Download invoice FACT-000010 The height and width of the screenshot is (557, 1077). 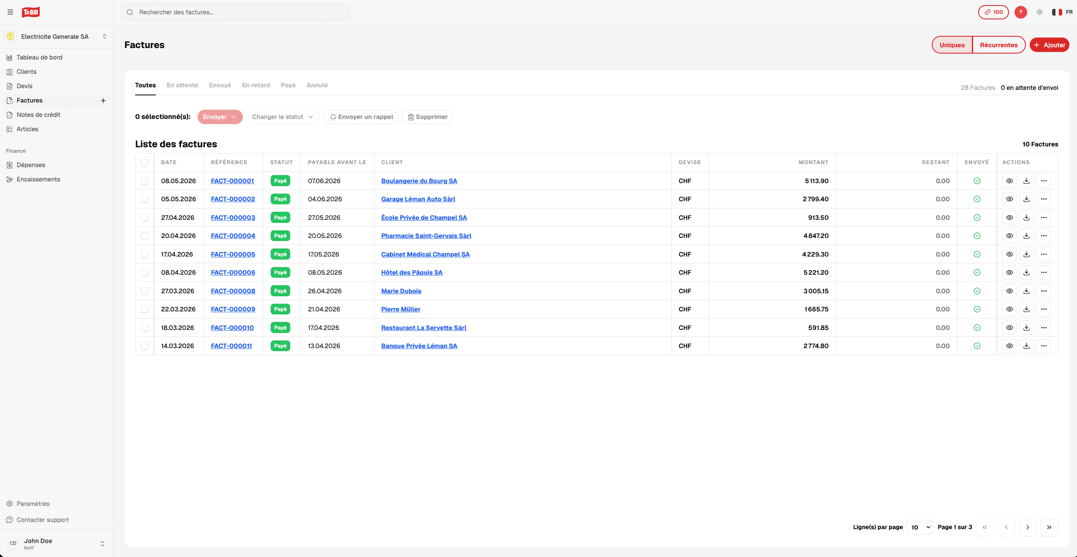(x=1026, y=328)
